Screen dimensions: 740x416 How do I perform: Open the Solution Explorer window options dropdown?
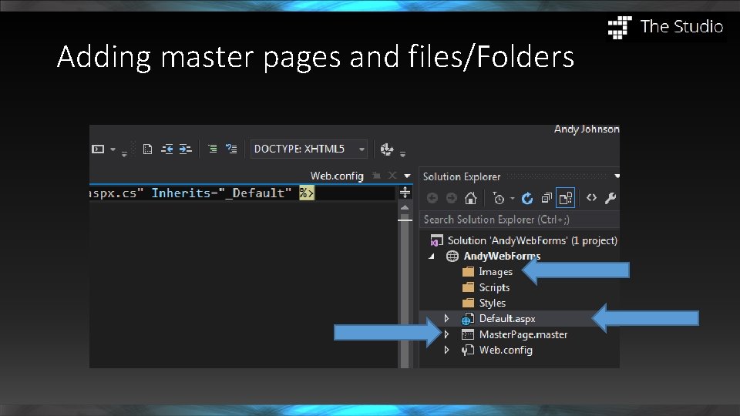[x=617, y=176]
